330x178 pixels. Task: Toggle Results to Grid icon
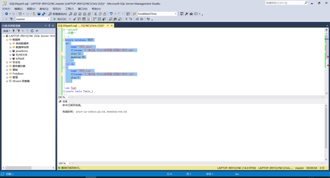pos(115,19)
